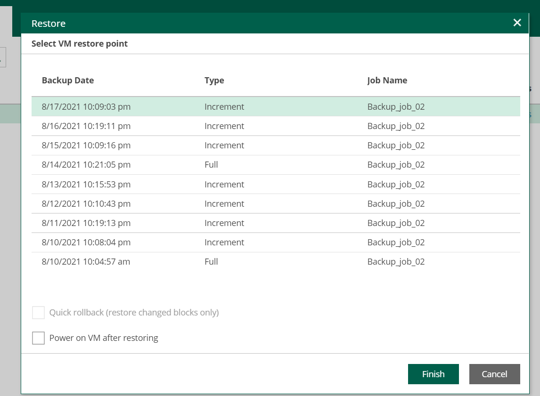Click the Backup_job_02 name on selected row

396,106
